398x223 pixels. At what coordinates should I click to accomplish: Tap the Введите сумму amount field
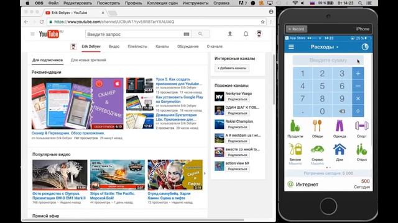[328, 61]
